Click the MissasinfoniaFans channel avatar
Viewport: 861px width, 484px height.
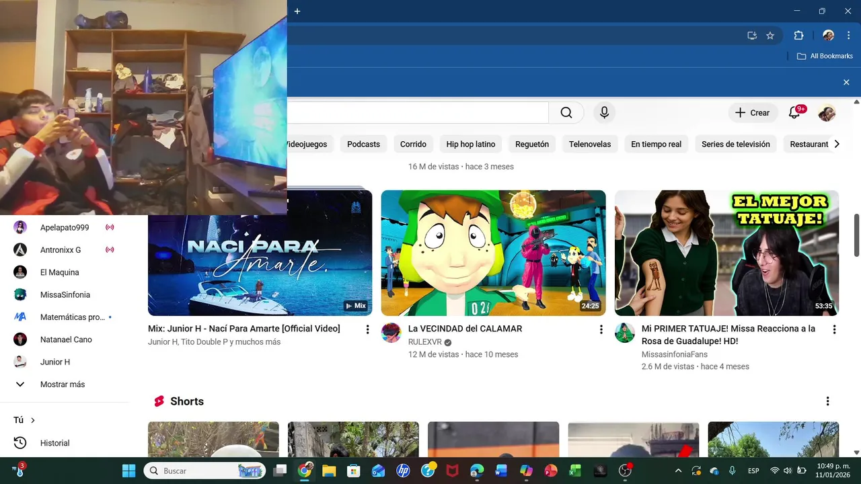pos(625,333)
